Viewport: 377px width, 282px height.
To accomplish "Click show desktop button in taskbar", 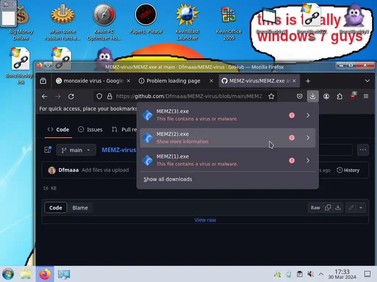I will (367, 274).
